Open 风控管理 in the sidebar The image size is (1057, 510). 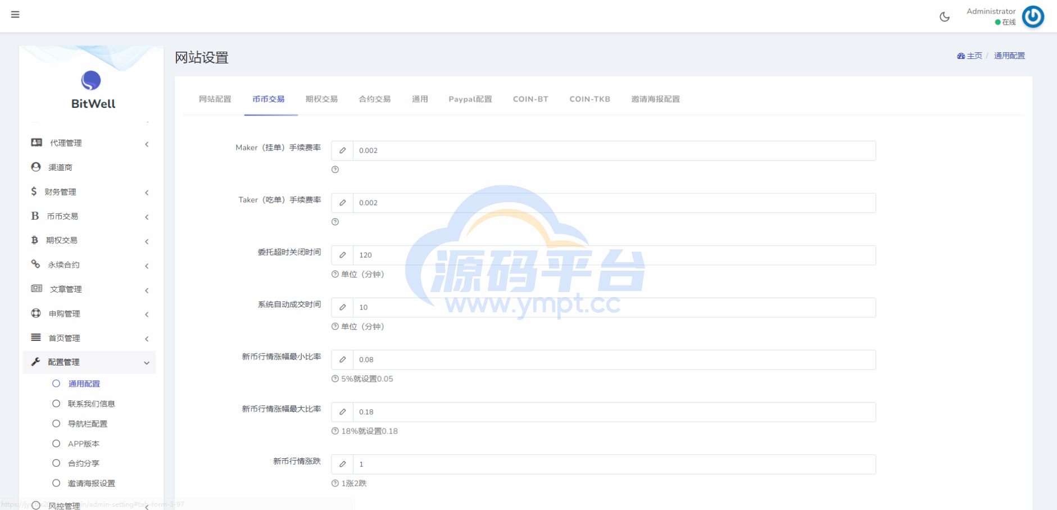tap(64, 506)
